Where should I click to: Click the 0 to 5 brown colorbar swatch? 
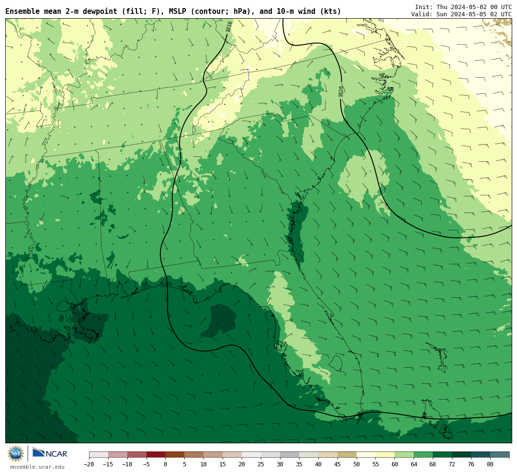(175, 455)
